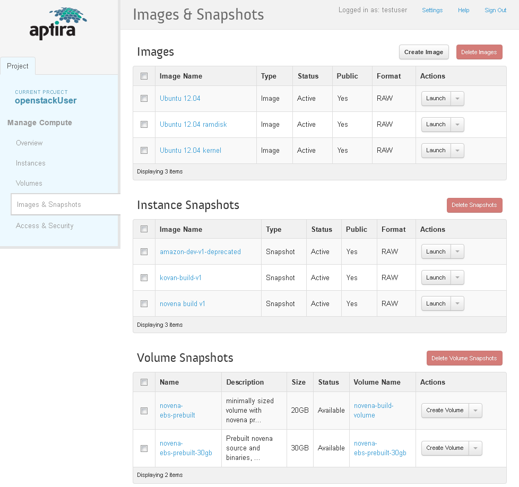Select the Ubuntu 12.04 ramdisk checkbox
Image resolution: width=519 pixels, height=487 pixels.
point(144,124)
